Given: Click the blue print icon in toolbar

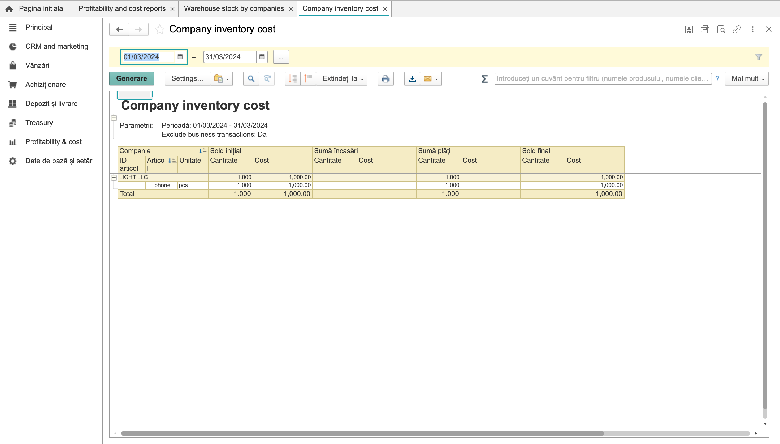Looking at the screenshot, I should (385, 78).
